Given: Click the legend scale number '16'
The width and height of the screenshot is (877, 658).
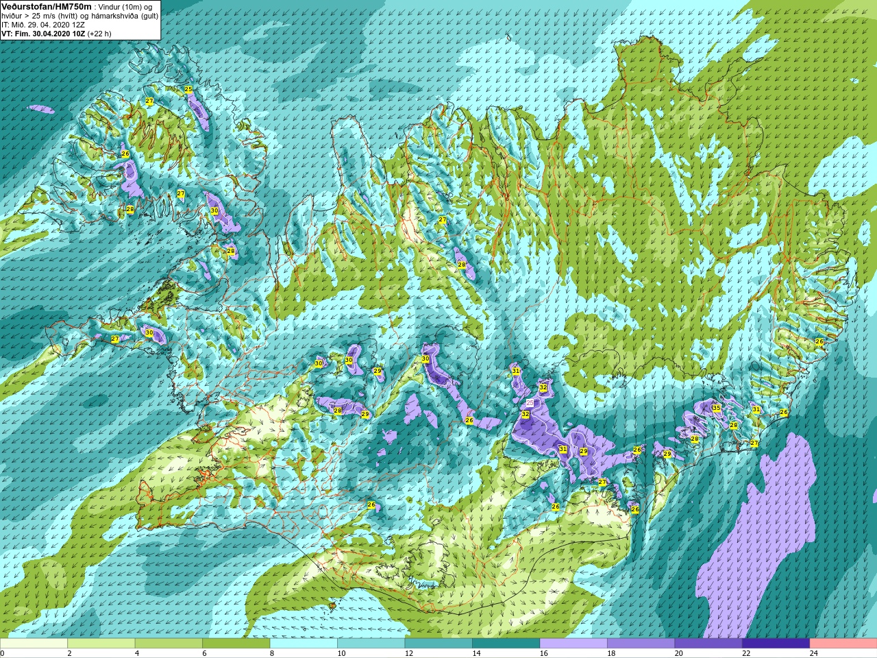Looking at the screenshot, I should pyautogui.click(x=544, y=653).
